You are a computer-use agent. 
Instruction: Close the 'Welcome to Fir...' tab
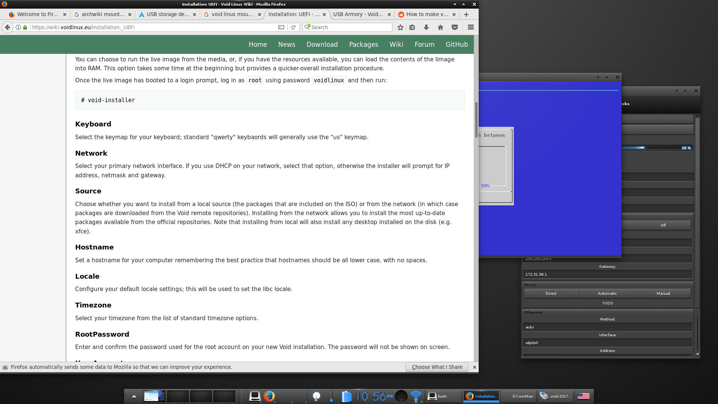[65, 15]
